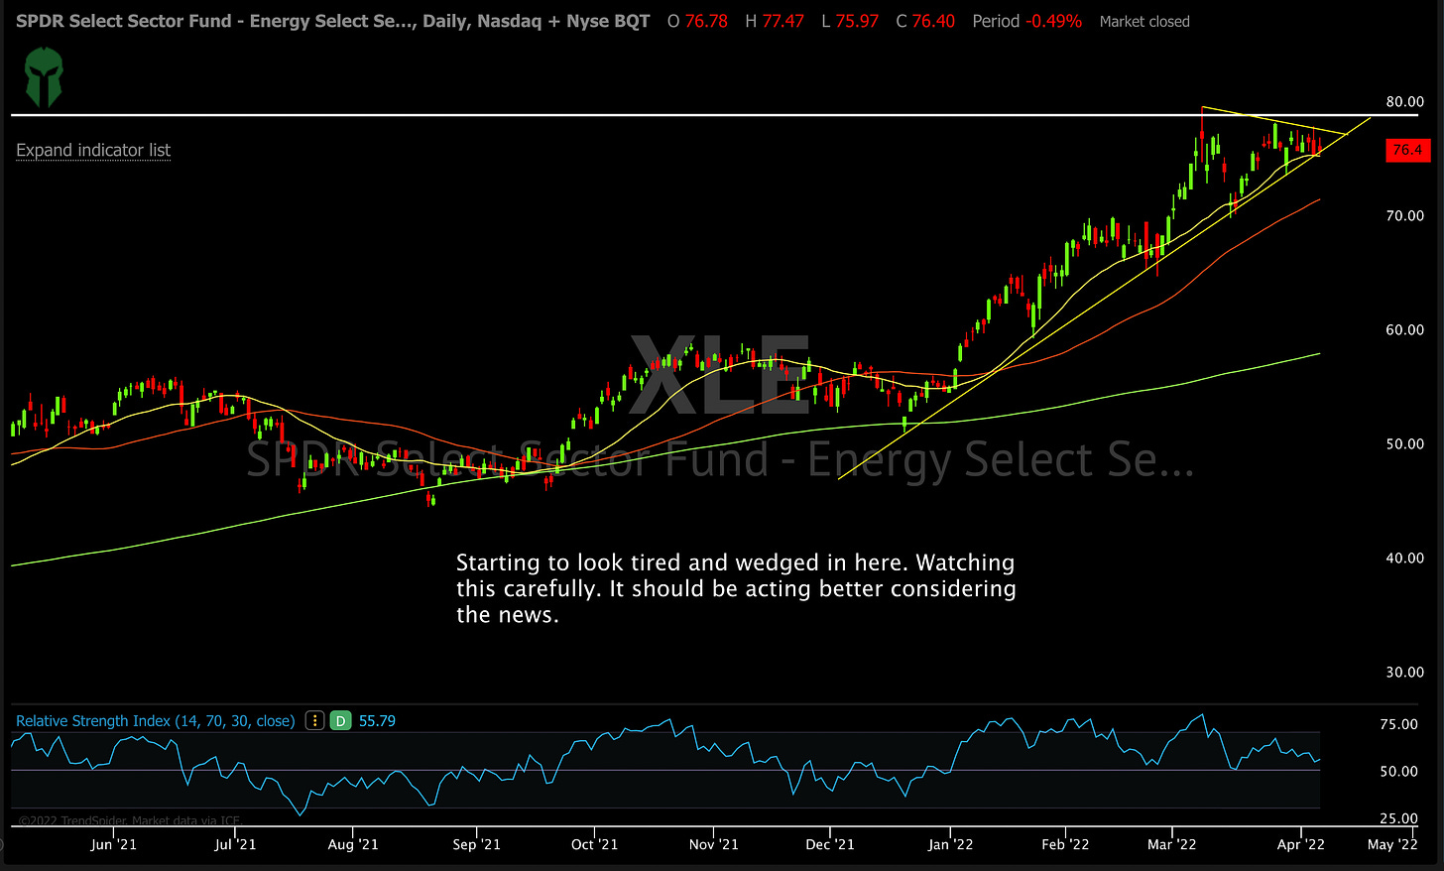Click the RSI value 55.79
The image size is (1444, 871).
(377, 721)
